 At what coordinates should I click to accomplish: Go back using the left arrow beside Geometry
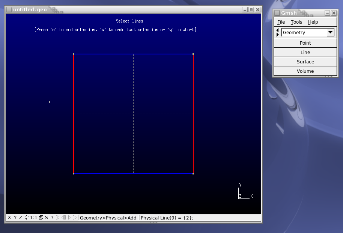click(x=277, y=30)
